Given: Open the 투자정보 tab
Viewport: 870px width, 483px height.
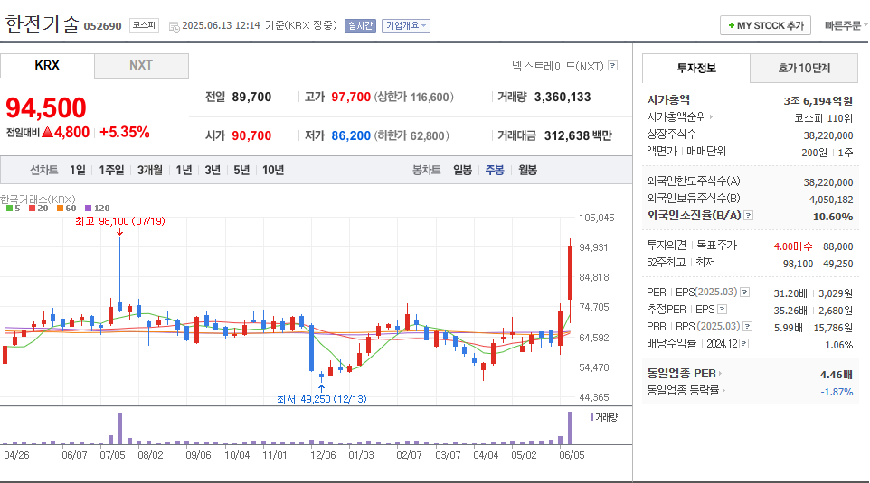Looking at the screenshot, I should 695,68.
